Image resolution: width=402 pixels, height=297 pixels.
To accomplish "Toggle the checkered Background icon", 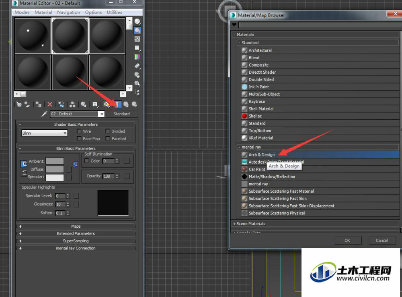I will click(x=137, y=39).
